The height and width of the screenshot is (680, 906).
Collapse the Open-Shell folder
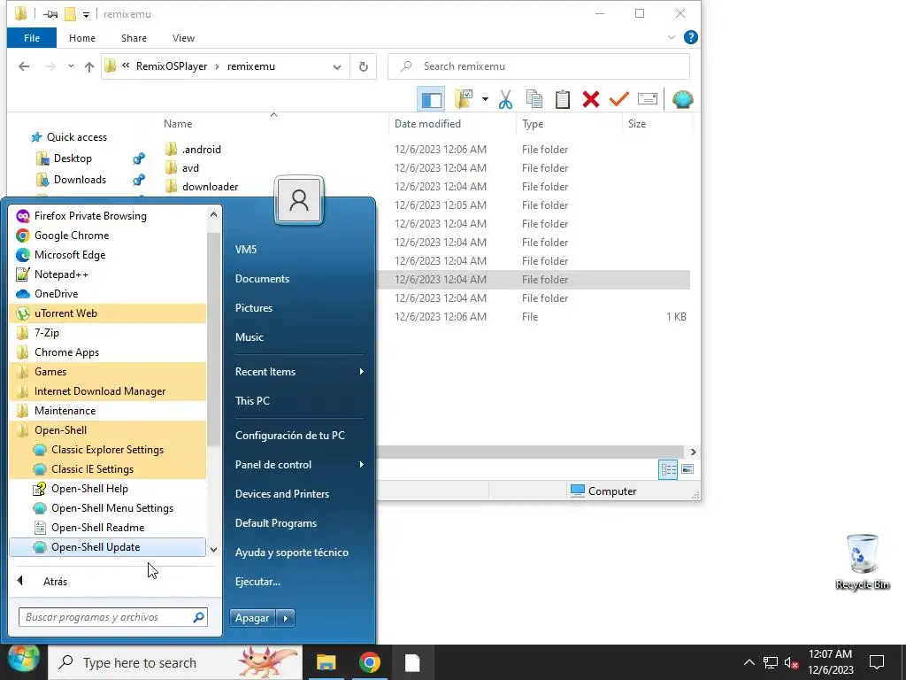coord(107,430)
